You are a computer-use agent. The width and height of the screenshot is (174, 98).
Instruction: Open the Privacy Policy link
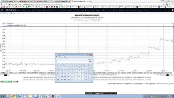(164, 84)
